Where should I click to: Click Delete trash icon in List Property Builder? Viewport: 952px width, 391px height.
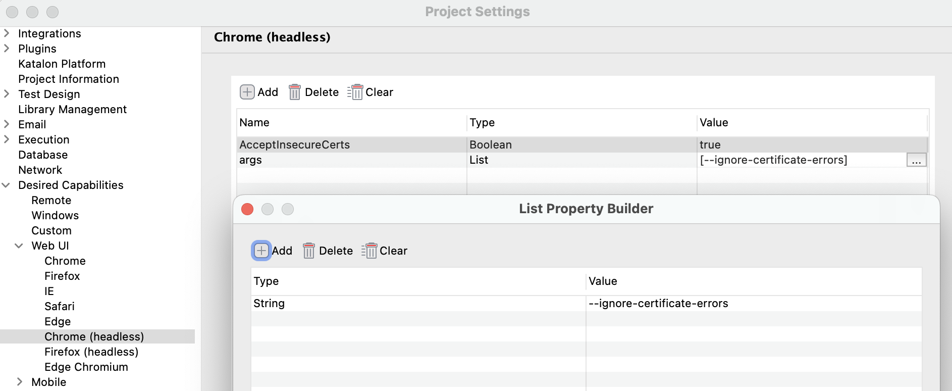[x=309, y=251]
